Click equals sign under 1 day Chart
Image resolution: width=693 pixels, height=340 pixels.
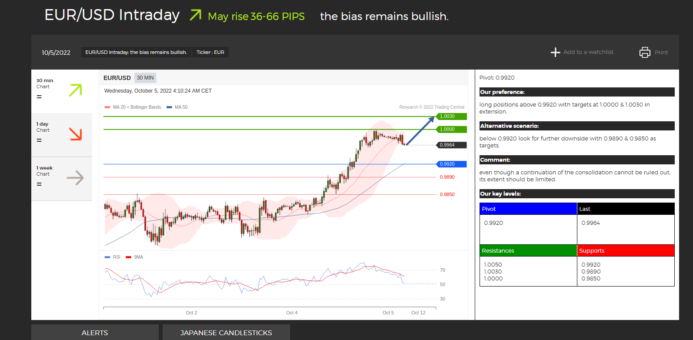39,140
